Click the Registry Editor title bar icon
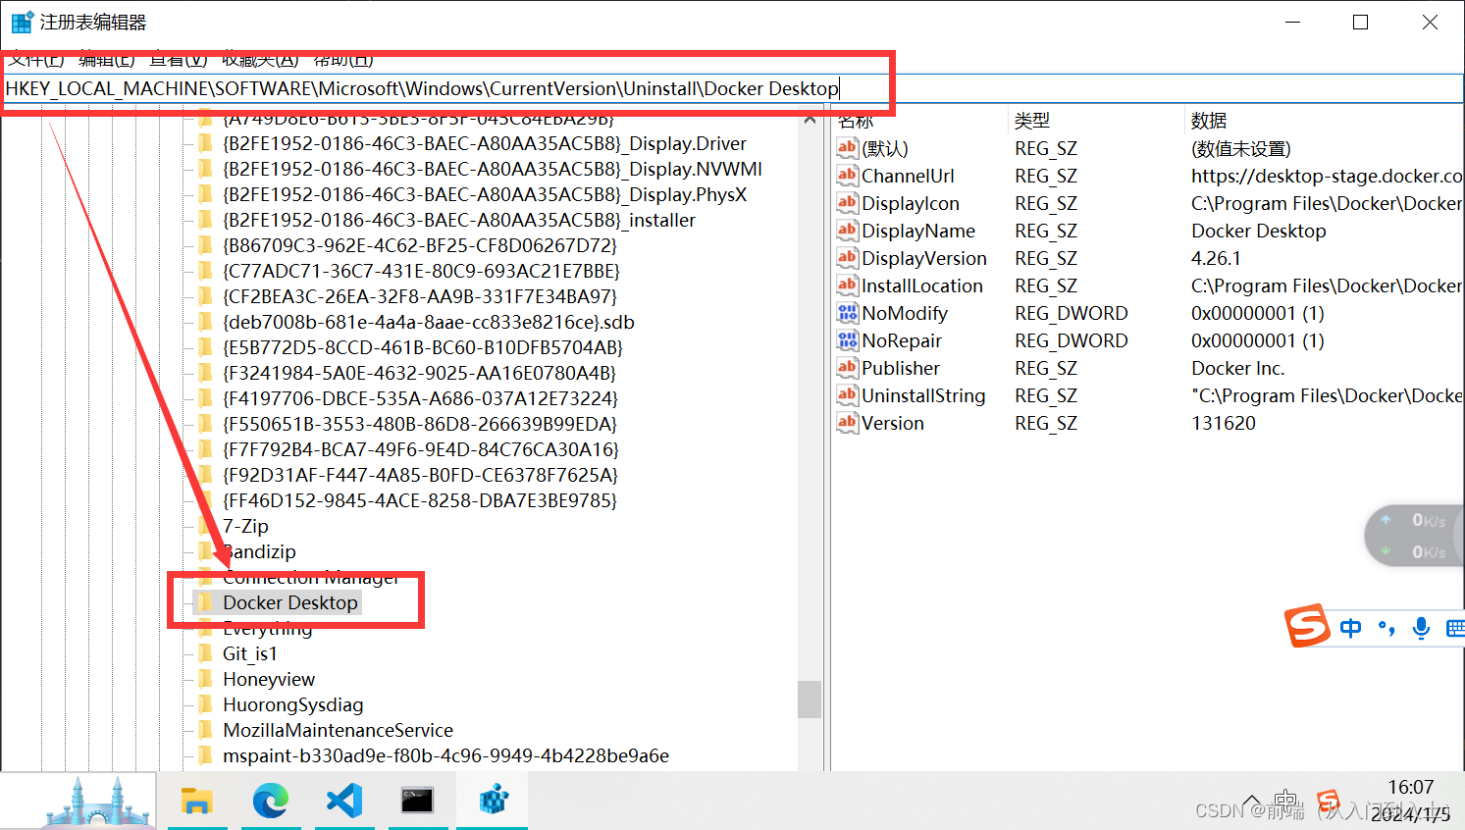Viewport: 1465px width, 830px height. 22,22
